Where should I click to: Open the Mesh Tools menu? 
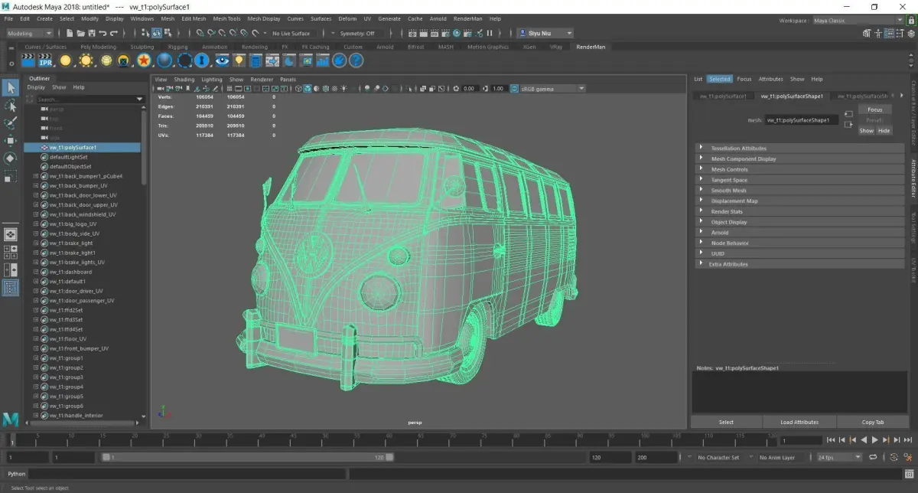(226, 18)
